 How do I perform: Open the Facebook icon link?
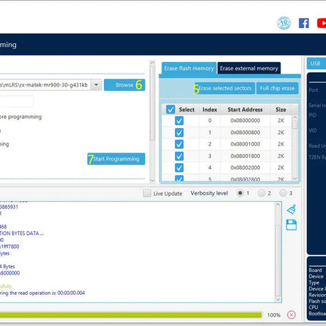303,24
